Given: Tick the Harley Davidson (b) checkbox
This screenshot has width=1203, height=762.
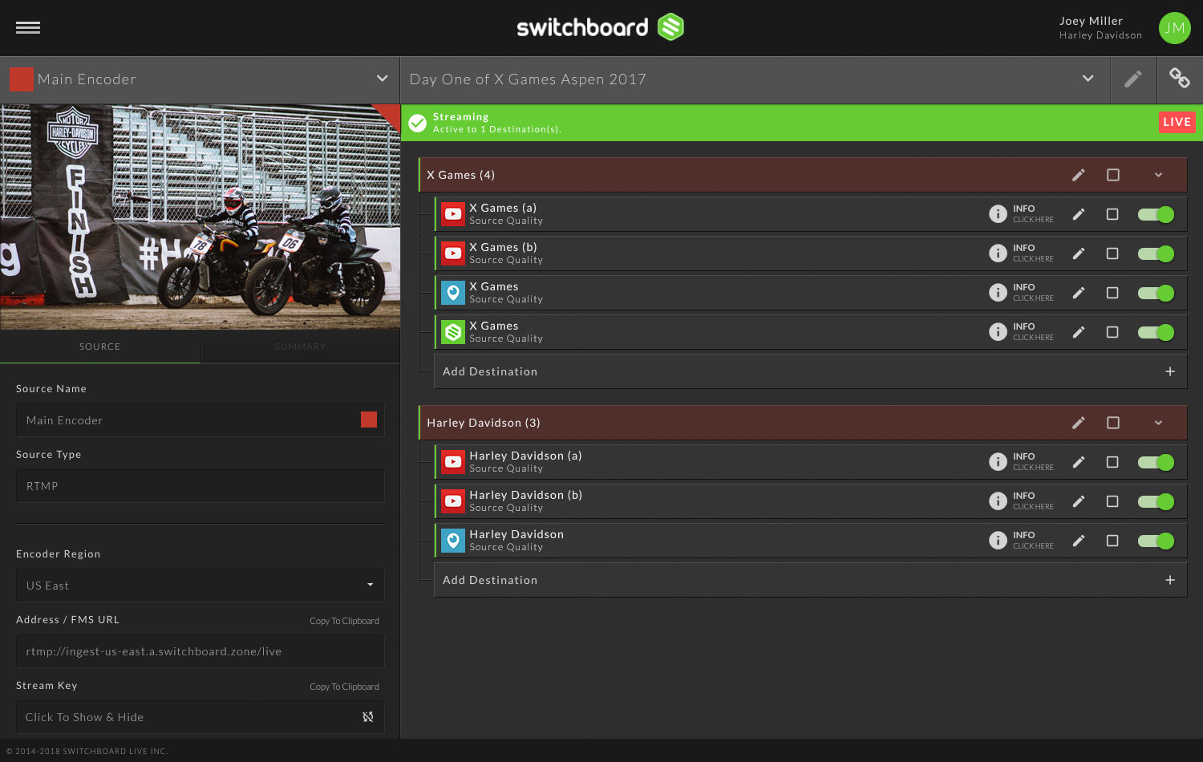Looking at the screenshot, I should [1112, 501].
